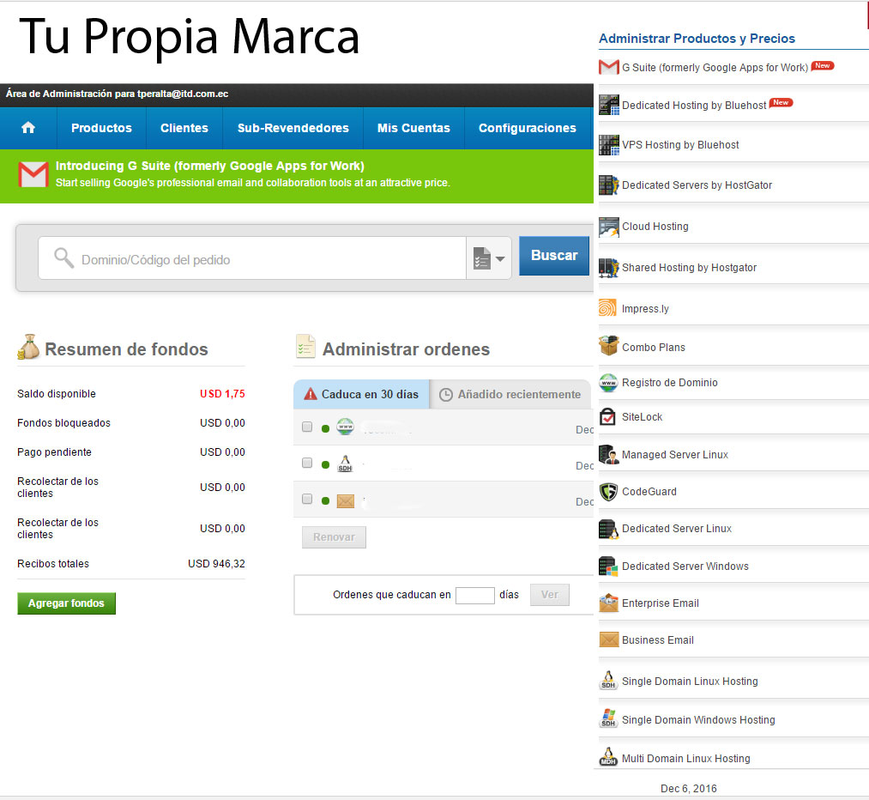Click the Combo Plans box icon

(608, 346)
